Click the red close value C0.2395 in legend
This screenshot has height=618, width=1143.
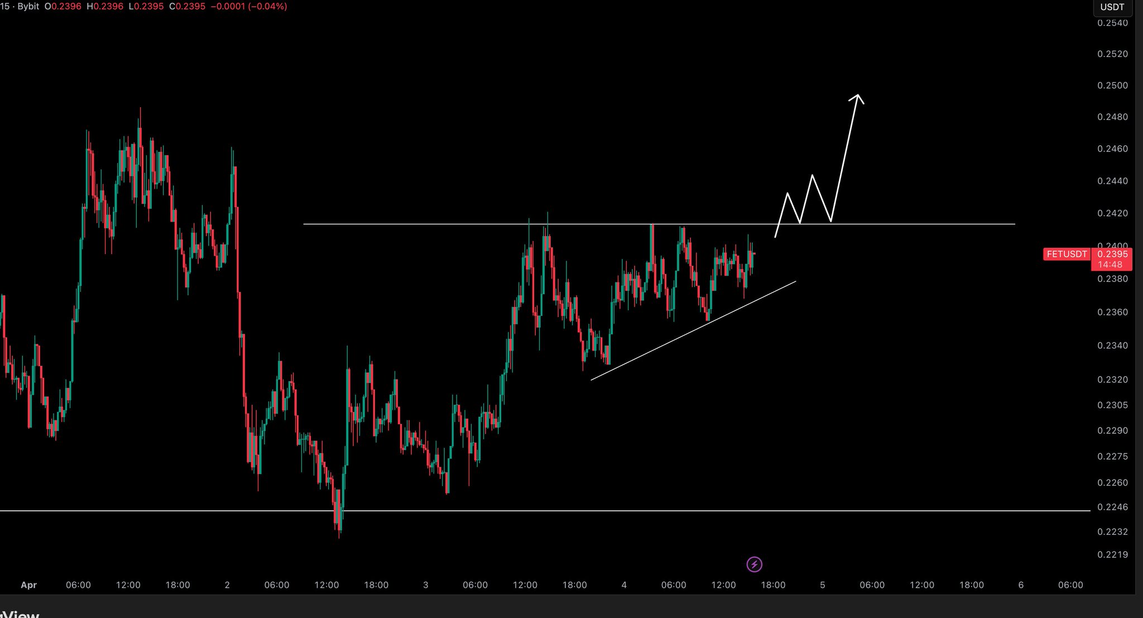(x=187, y=7)
